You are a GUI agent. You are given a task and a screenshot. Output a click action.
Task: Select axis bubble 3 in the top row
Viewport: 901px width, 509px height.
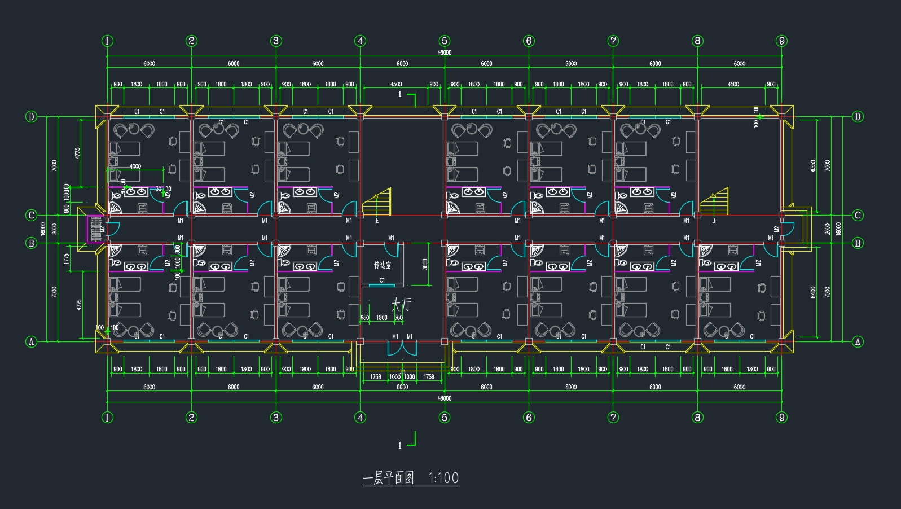coord(276,41)
